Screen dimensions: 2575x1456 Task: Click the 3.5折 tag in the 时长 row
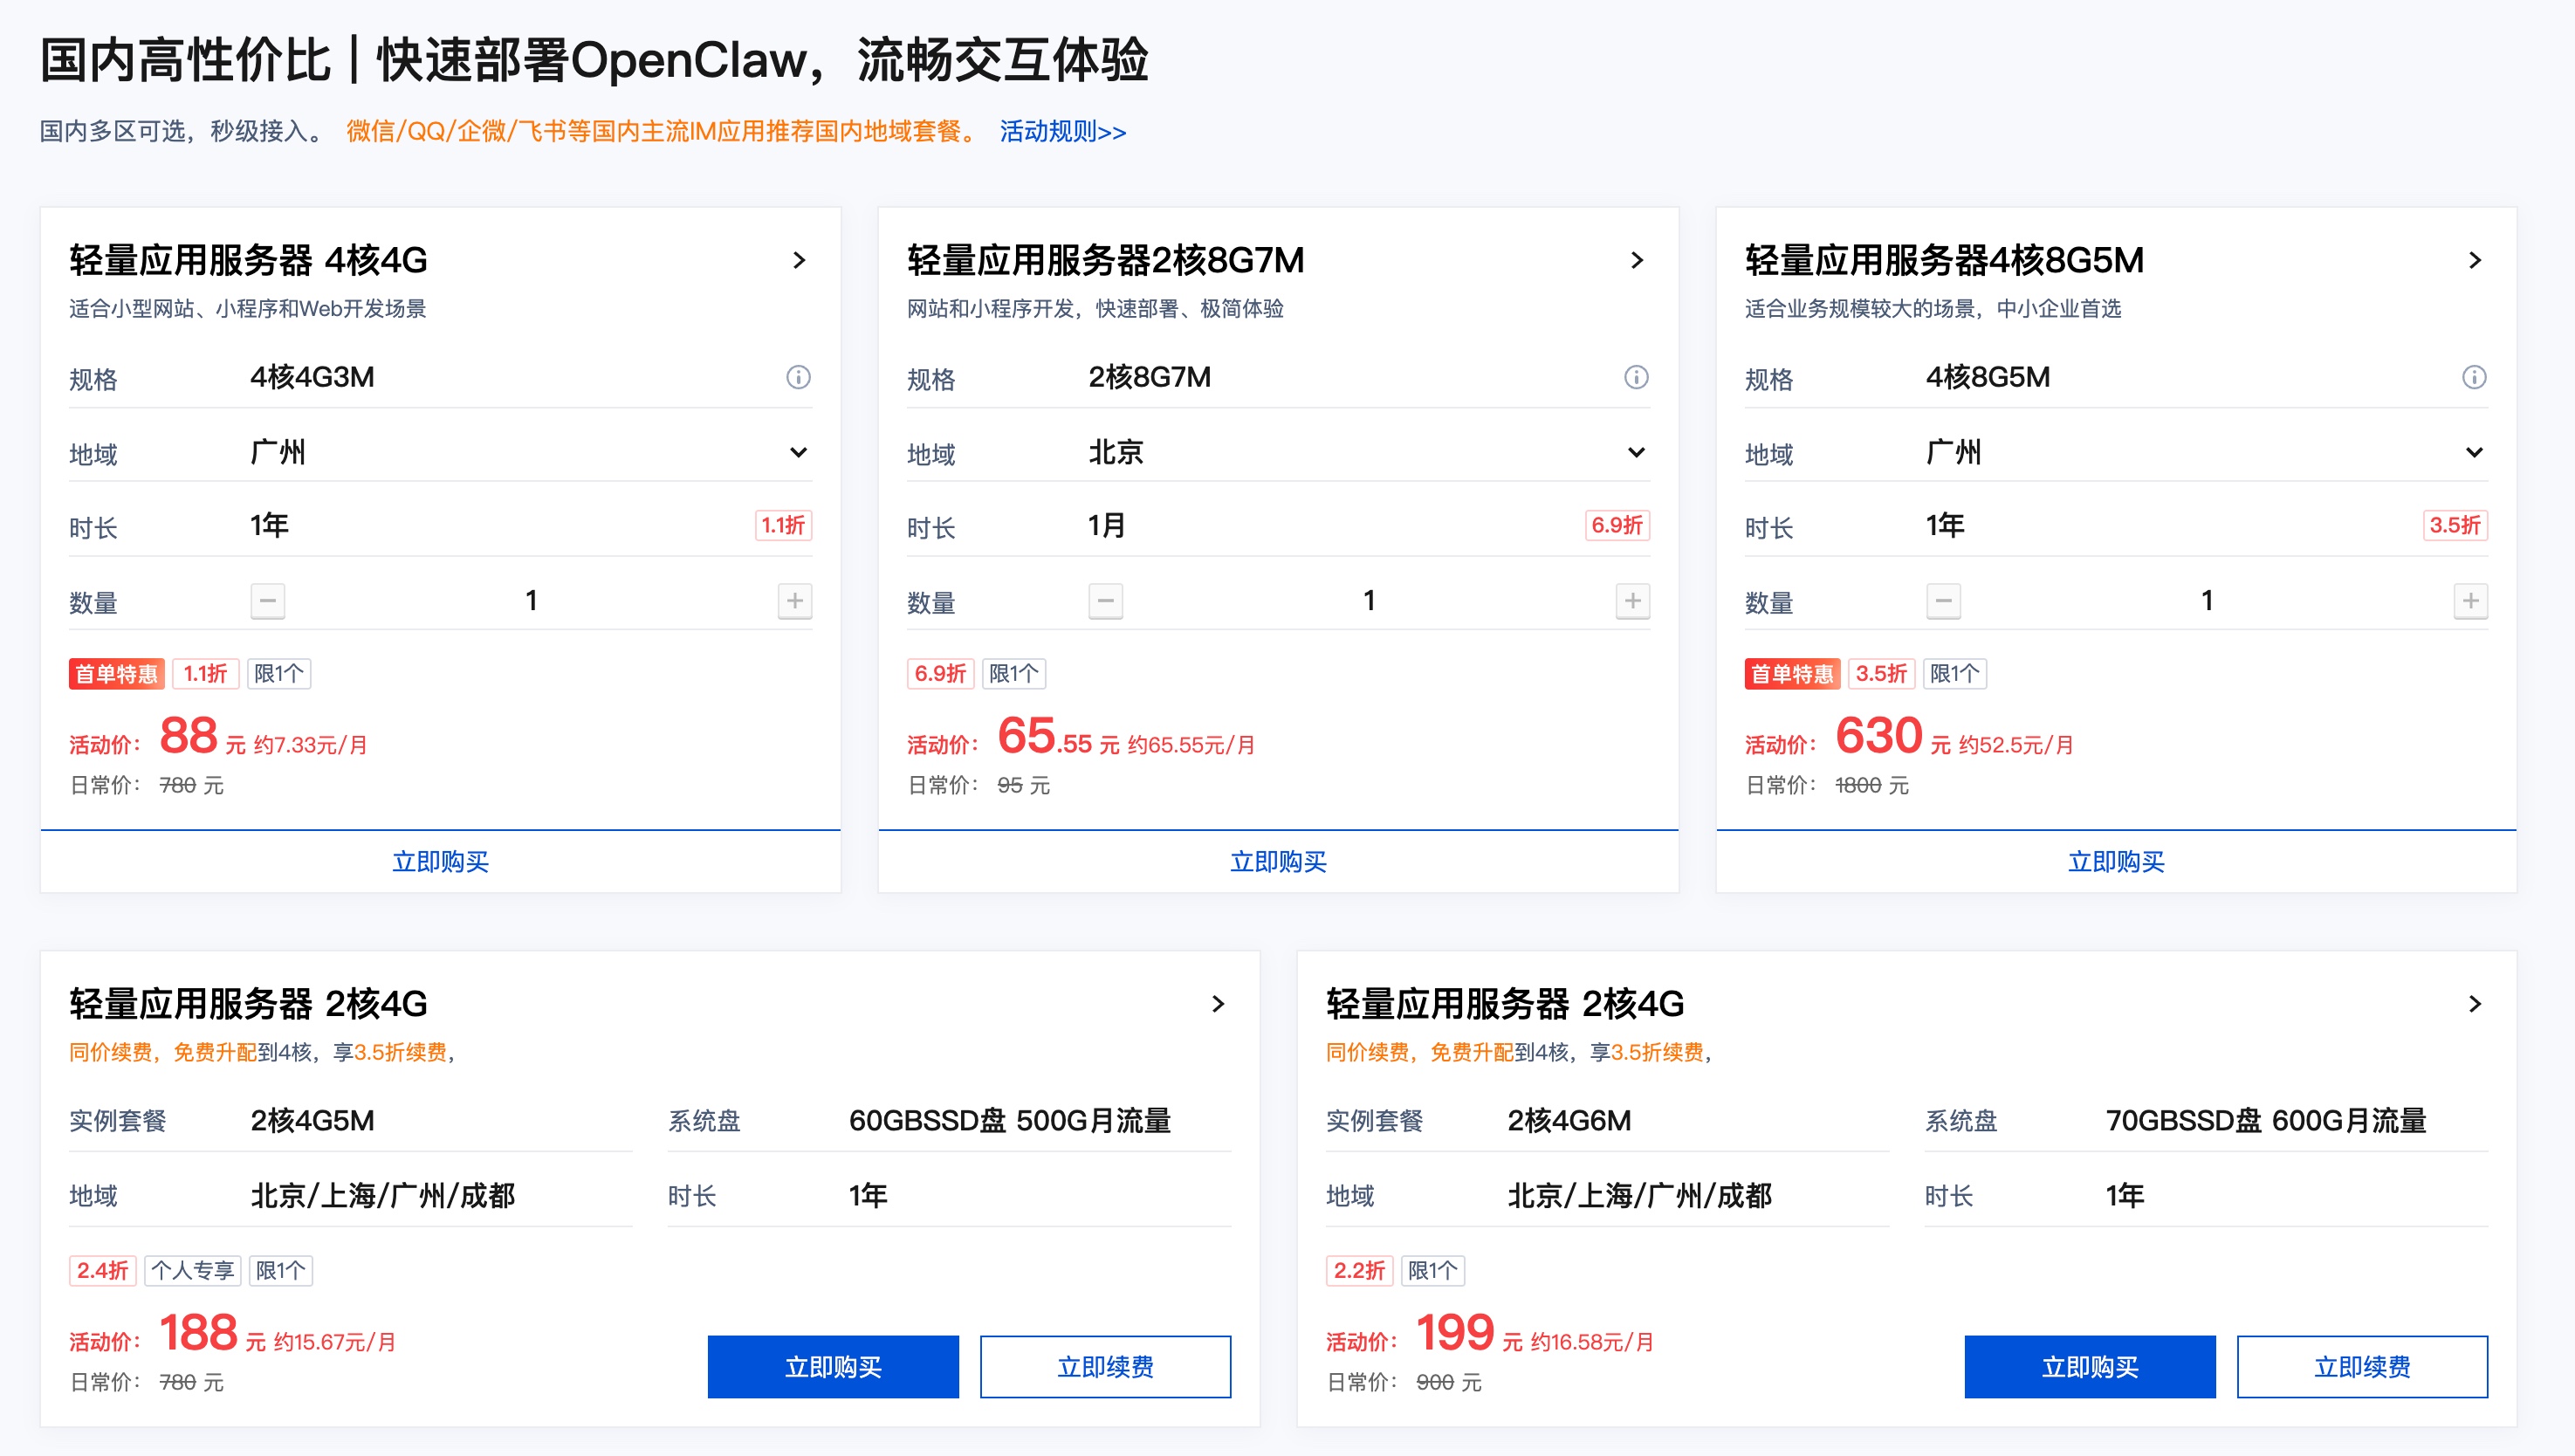click(x=2455, y=525)
